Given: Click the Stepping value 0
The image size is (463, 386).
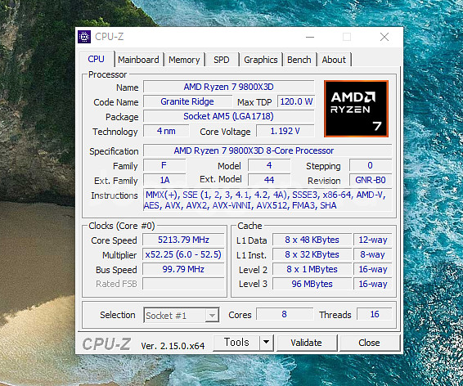Looking at the screenshot, I should (x=371, y=165).
